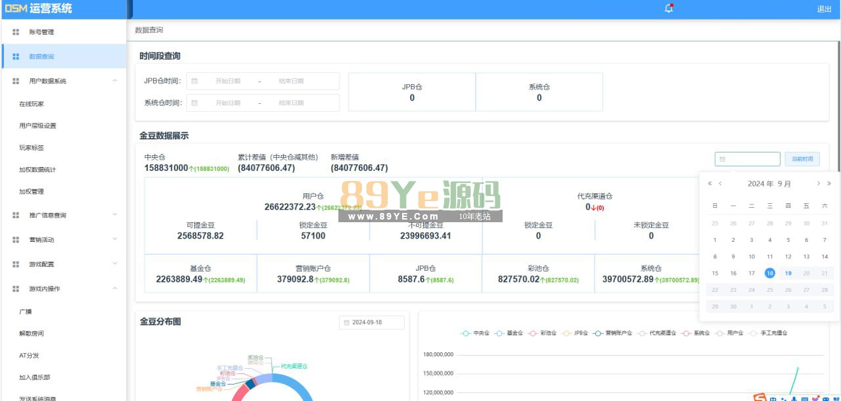Open 加权数据统计 menu item
841x401 pixels.
pos(37,170)
